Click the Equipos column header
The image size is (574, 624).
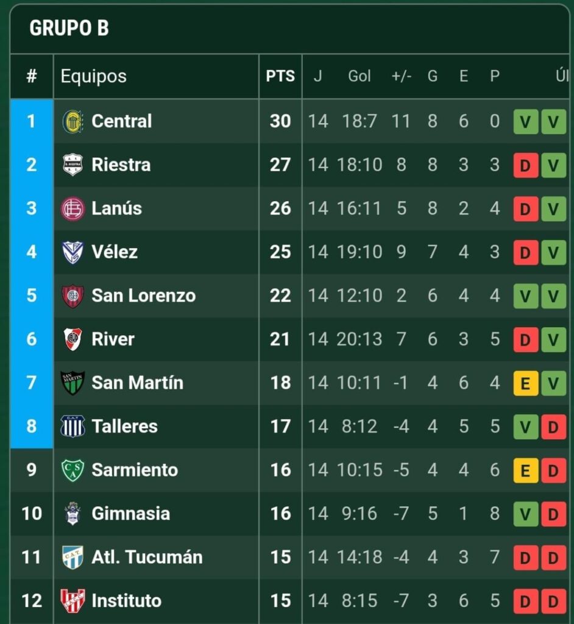[94, 76]
